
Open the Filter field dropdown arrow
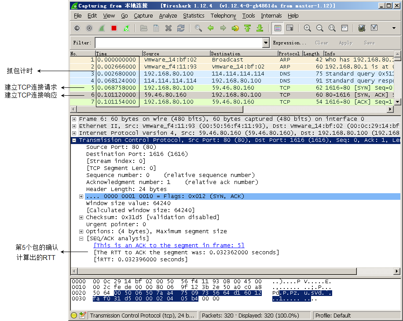coord(266,43)
